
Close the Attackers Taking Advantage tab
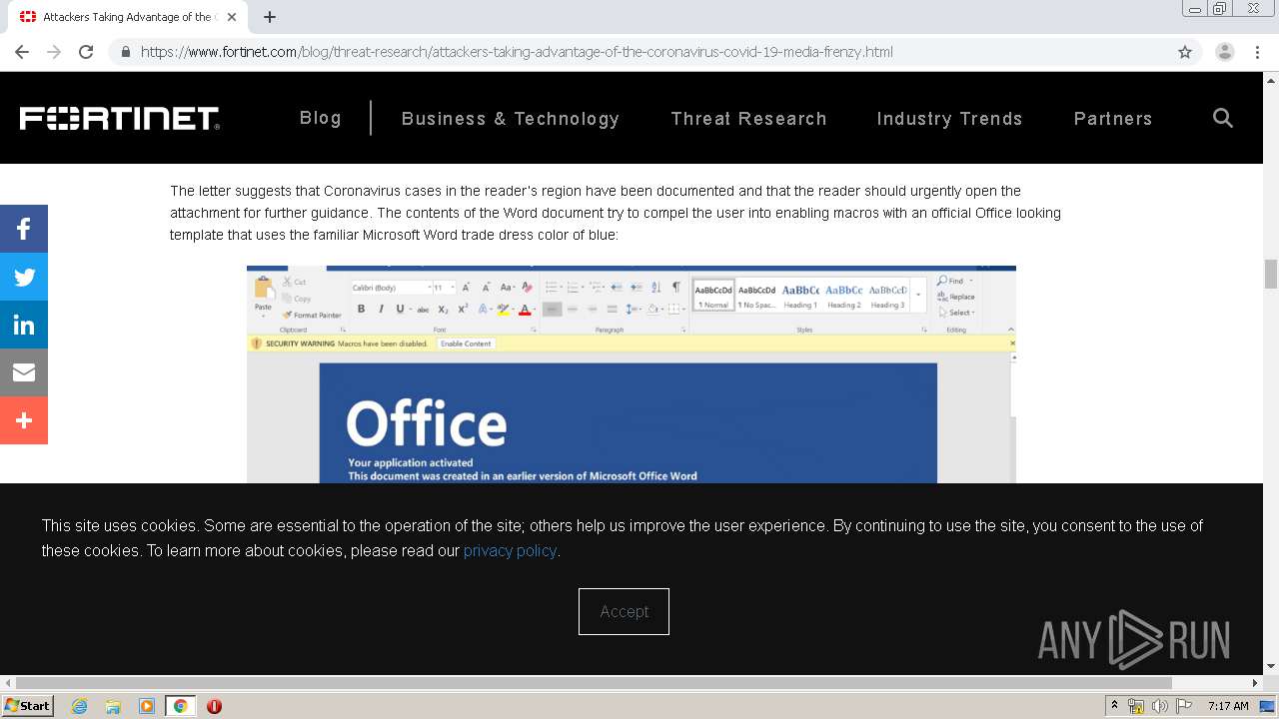tap(232, 17)
